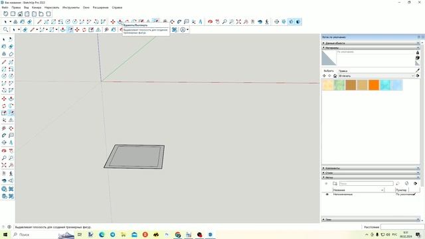Click Zoom Extents in left palette
The width and height of the screenshot is (425, 239).
tap(4, 165)
